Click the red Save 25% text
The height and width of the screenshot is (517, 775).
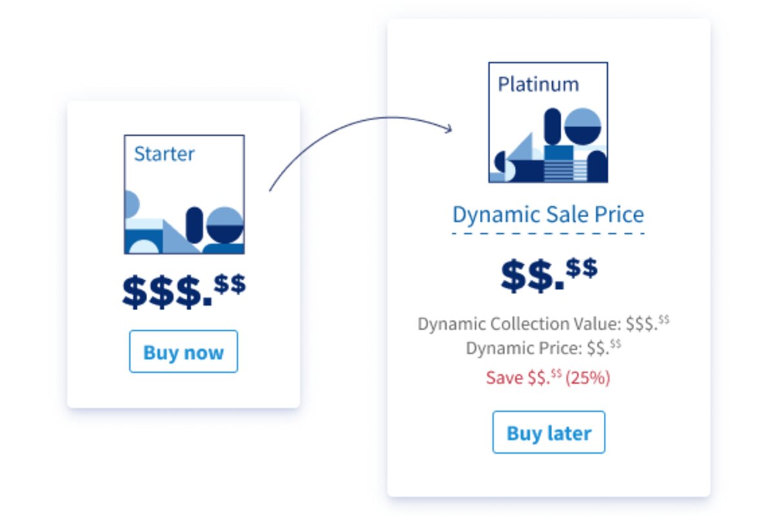coord(548,377)
